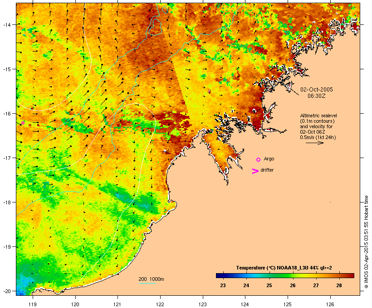Click the longitude axis label 125
Viewport: 372px width, 308px height.
[288, 304]
